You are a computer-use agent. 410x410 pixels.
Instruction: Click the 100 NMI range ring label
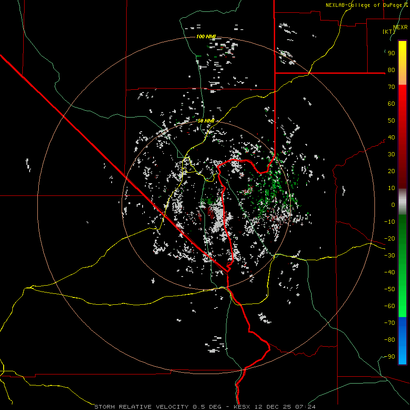point(206,36)
